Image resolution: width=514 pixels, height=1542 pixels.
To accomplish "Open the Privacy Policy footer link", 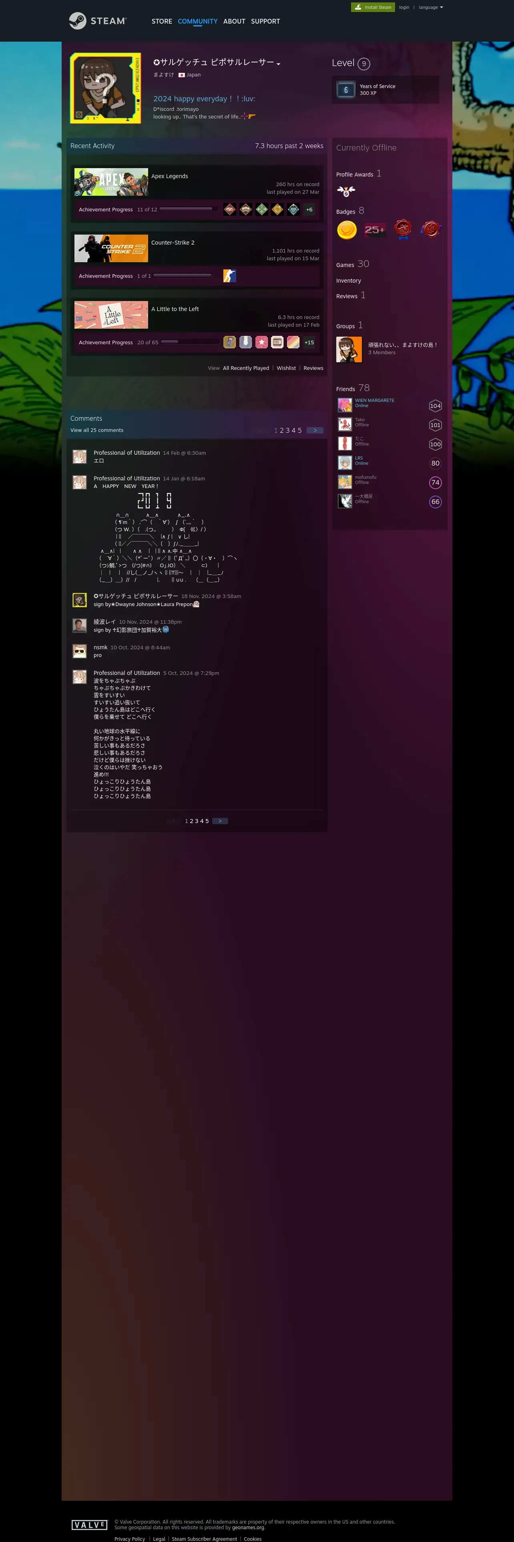I will (130, 1538).
